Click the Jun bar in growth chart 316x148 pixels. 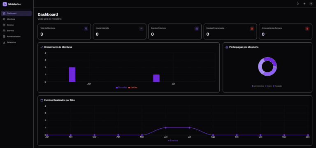pos(72,75)
